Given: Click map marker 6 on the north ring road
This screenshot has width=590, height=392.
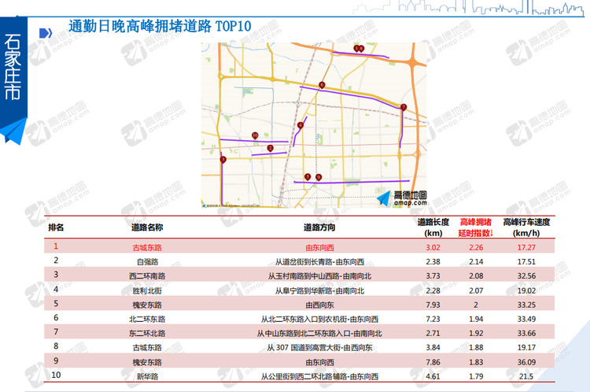Looking at the screenshot, I should coord(322,85).
